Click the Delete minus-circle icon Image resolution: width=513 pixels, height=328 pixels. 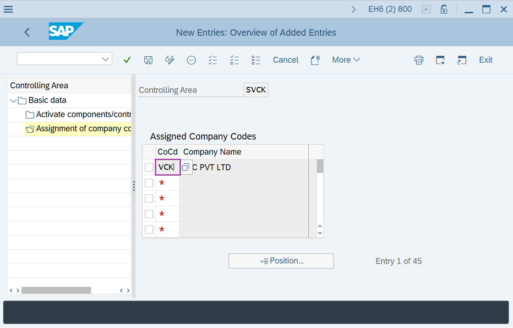coord(191,60)
